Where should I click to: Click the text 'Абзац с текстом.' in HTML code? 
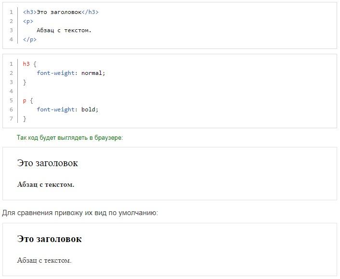click(64, 31)
